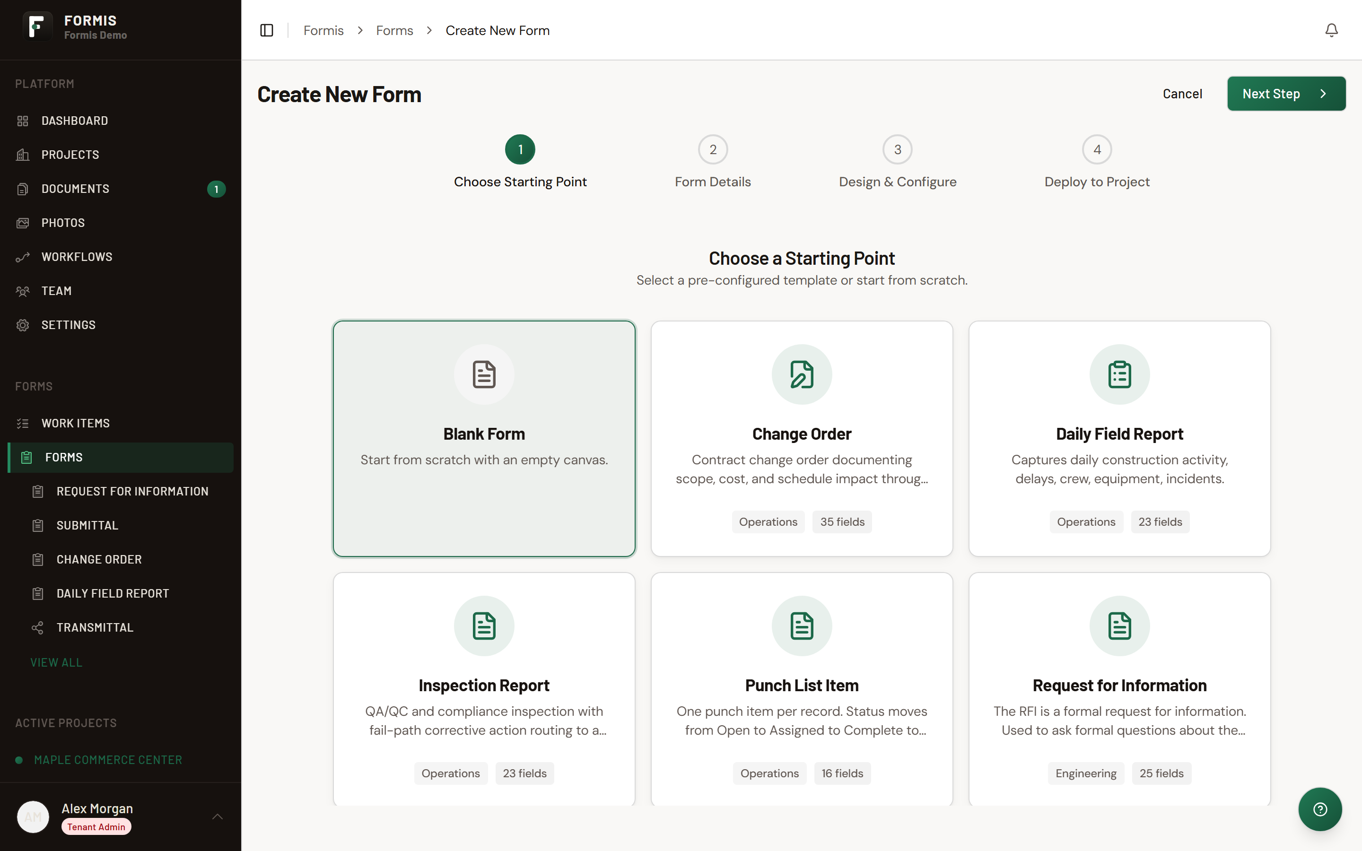Viewport: 1362px width, 851px height.
Task: Click the Forms breadcrumb link
Action: (x=394, y=30)
